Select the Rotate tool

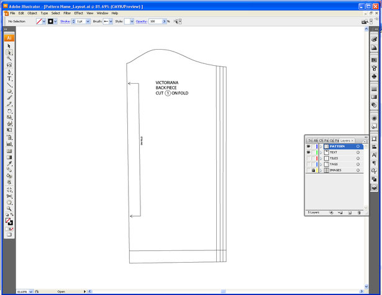point(9,111)
